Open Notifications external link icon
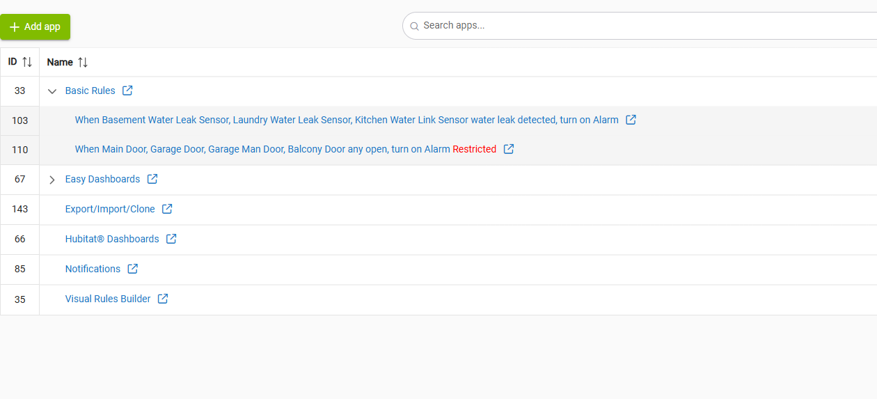The width and height of the screenshot is (877, 399). [x=133, y=269]
